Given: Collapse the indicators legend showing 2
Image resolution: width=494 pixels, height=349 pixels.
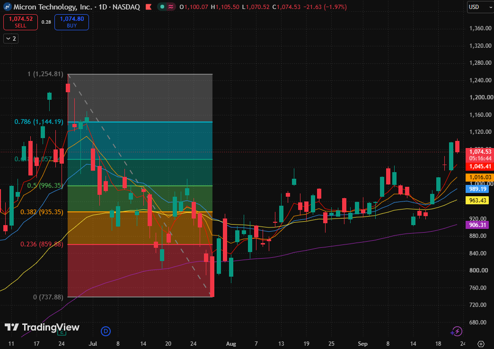Looking at the screenshot, I should pos(11,38).
